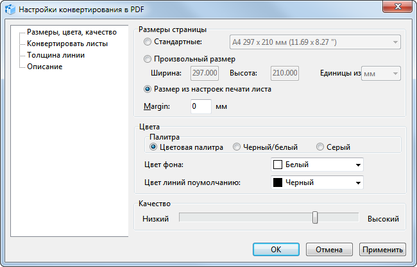
Task: Click the Качество slider handle
Action: point(315,218)
